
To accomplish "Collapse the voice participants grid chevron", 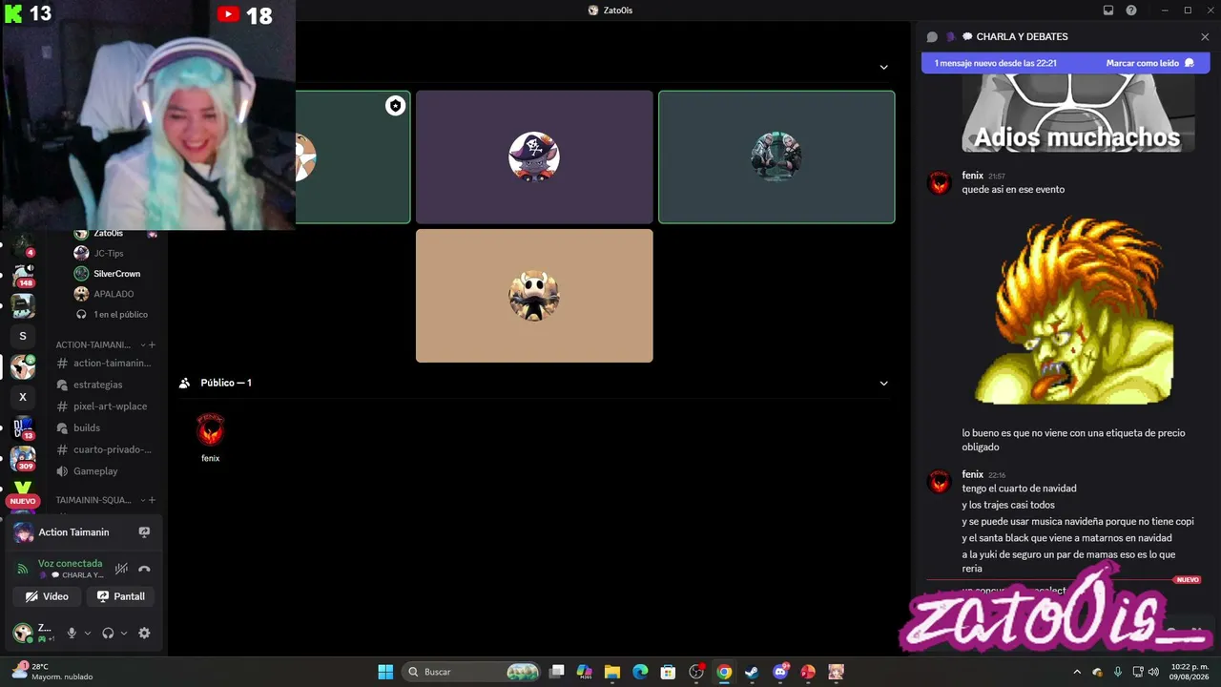I will 883,67.
